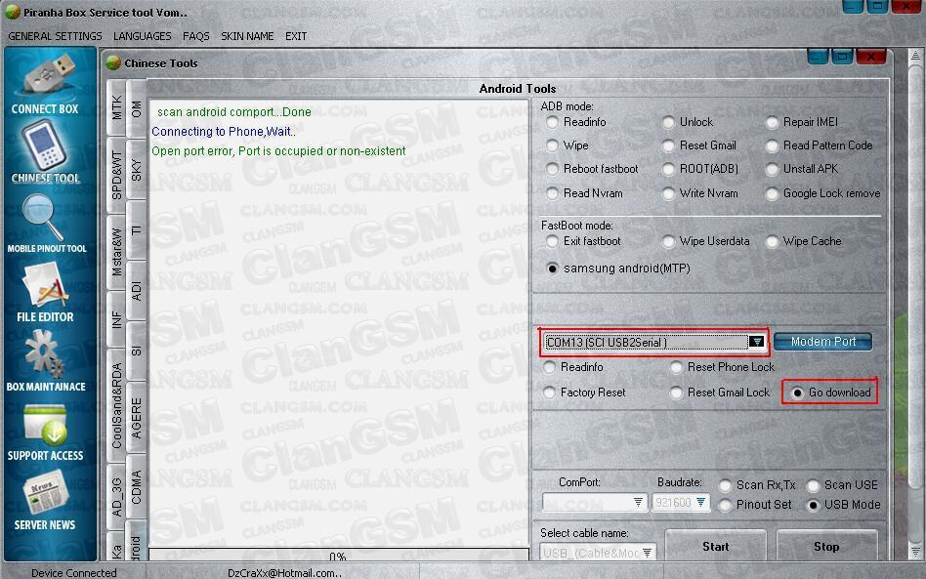Choose the Pinout Set option
This screenshot has height=579, width=926.
[725, 505]
